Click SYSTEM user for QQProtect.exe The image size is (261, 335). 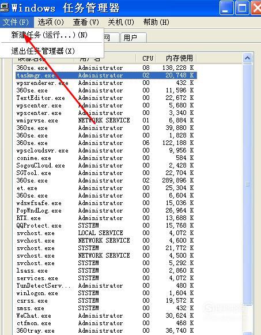click(88, 225)
